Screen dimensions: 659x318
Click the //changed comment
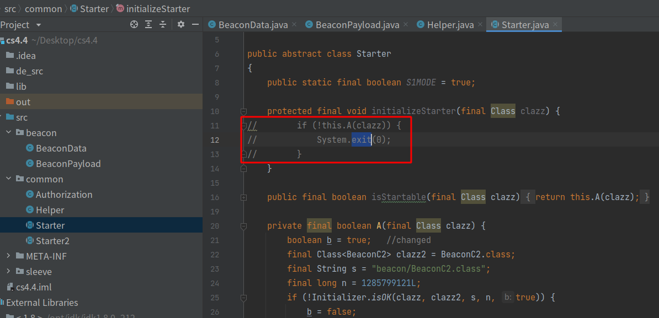click(409, 240)
